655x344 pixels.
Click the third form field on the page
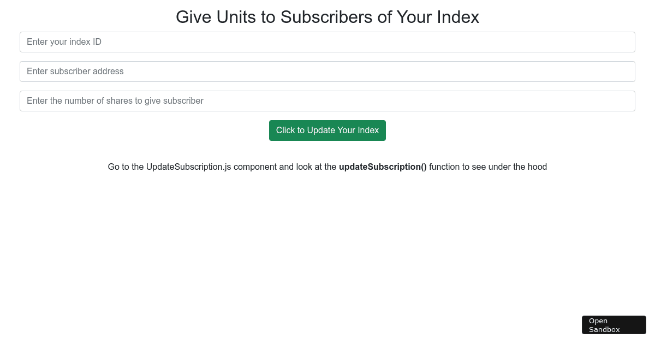(327, 101)
